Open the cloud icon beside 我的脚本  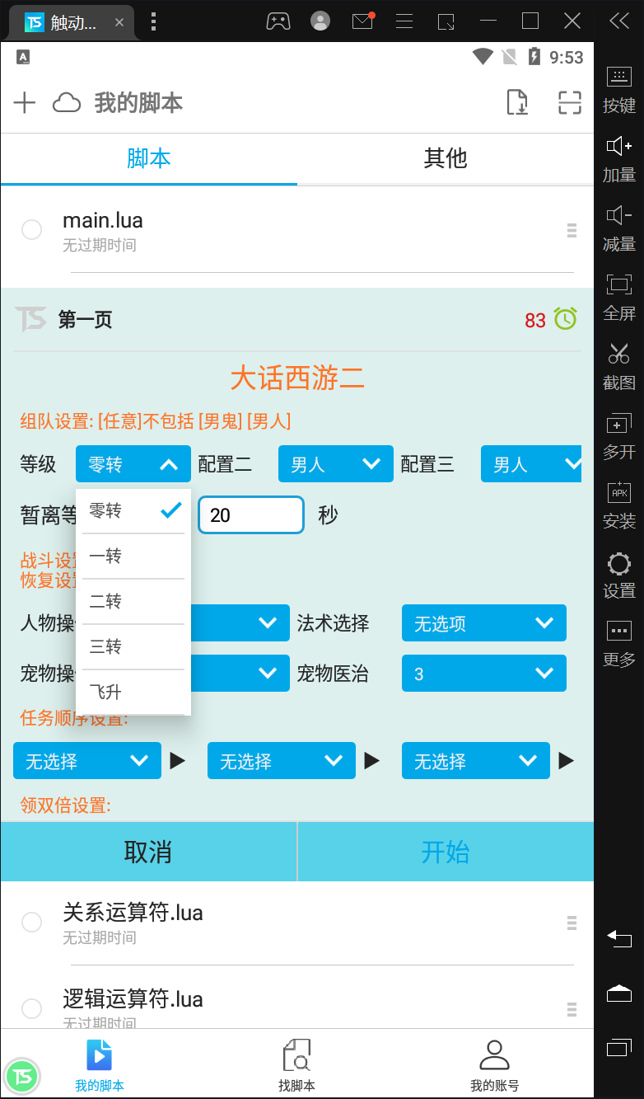[x=67, y=103]
